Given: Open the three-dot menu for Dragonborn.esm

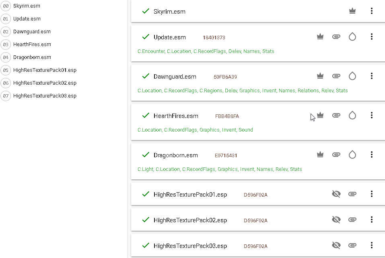Looking at the screenshot, I should pyautogui.click(x=371, y=154).
